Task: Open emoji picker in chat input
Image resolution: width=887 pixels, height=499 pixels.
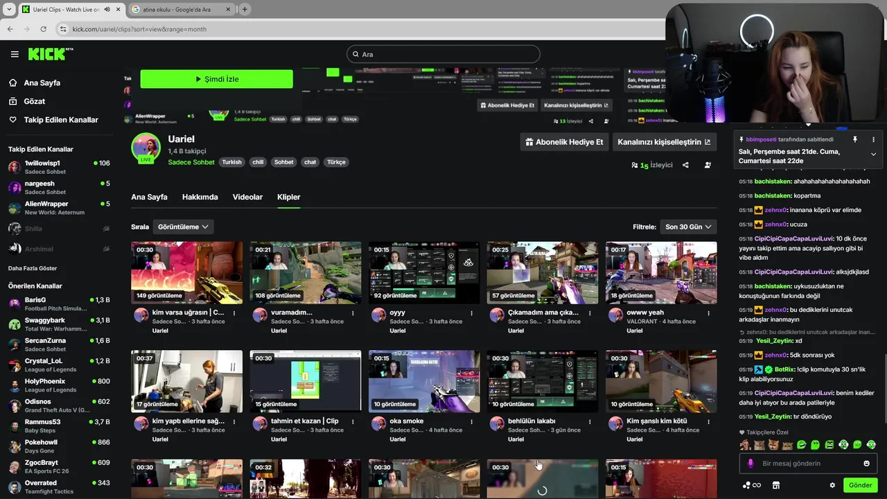Action: tap(866, 464)
